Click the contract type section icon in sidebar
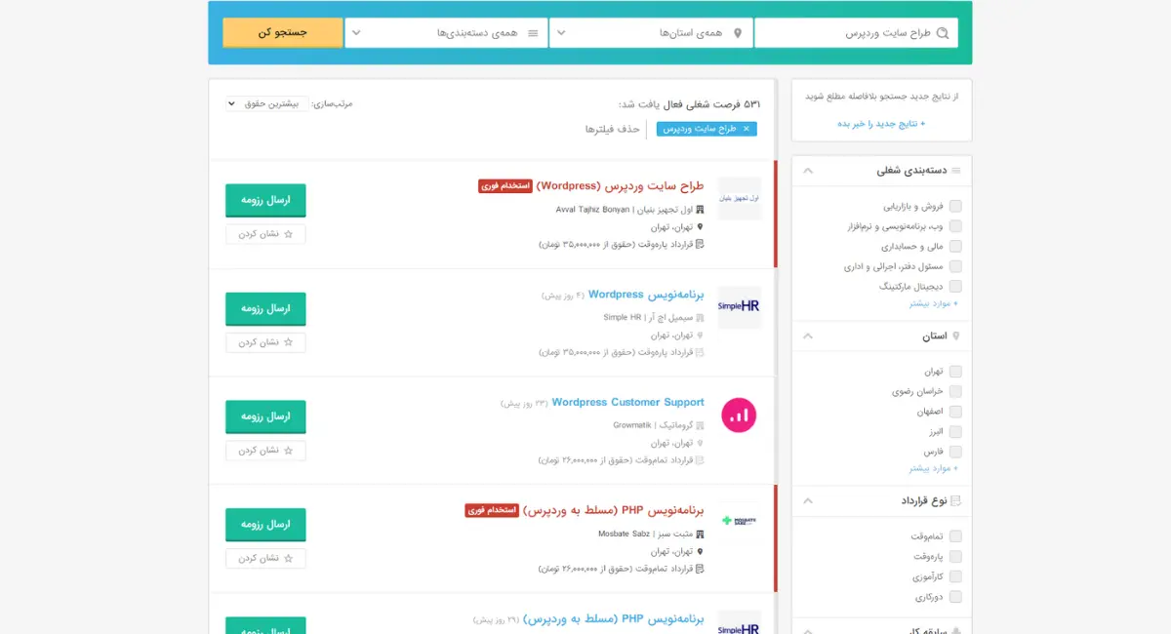Image resolution: width=1171 pixels, height=634 pixels. (x=955, y=501)
